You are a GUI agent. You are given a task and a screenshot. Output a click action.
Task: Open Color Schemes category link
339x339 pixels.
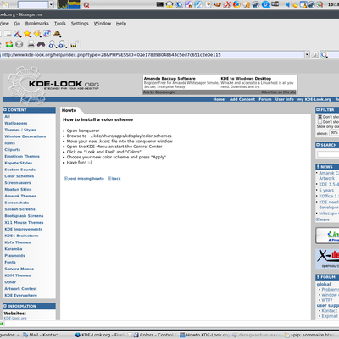[x=19, y=176]
